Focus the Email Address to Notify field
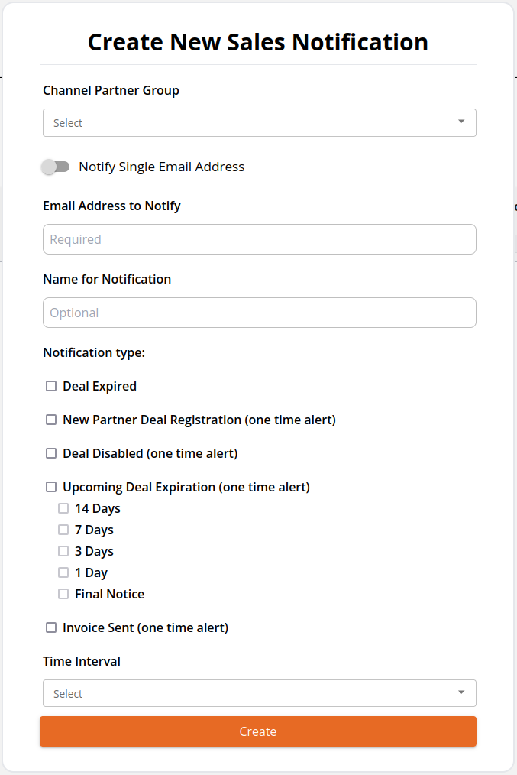The height and width of the screenshot is (775, 517). click(259, 239)
